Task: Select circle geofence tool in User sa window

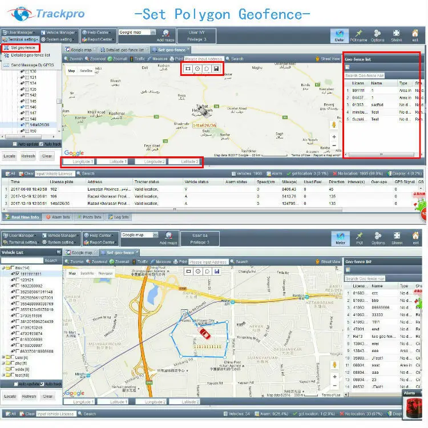Action: [198, 271]
